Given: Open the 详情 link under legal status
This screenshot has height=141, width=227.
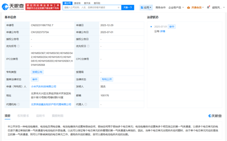Looking at the screenshot, I should 163,31.
